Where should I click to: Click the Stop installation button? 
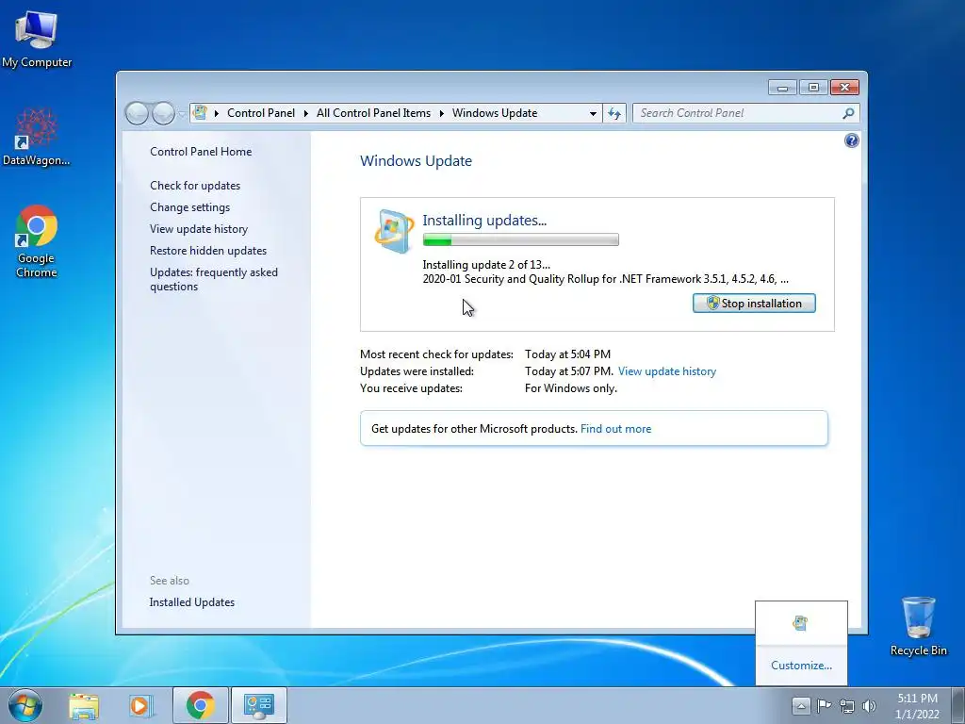click(x=754, y=303)
